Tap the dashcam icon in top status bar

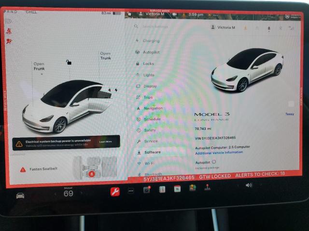(175, 14)
